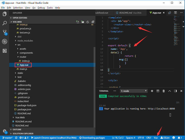Open the Tasks menu
This screenshot has height=140, width=185.
[50, 8]
